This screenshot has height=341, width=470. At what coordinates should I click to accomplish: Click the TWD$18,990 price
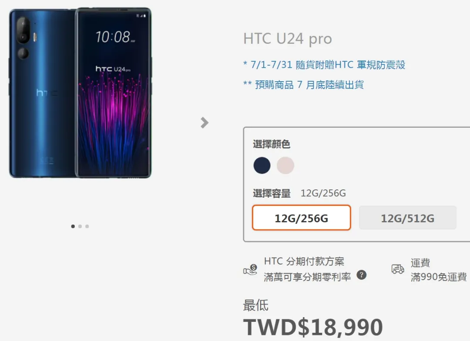point(313,327)
